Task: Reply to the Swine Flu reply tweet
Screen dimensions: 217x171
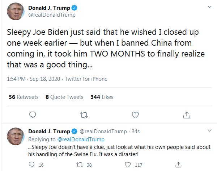Action: tap(31, 165)
